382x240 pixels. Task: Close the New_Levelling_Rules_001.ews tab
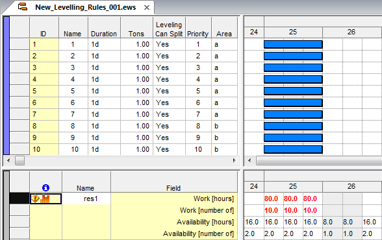pyautogui.click(x=147, y=8)
